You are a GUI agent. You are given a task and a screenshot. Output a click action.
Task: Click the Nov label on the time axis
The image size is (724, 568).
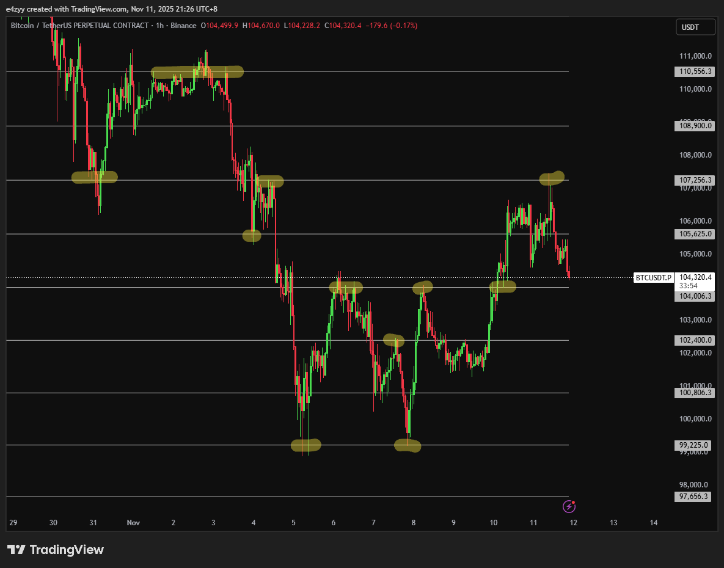(x=133, y=523)
